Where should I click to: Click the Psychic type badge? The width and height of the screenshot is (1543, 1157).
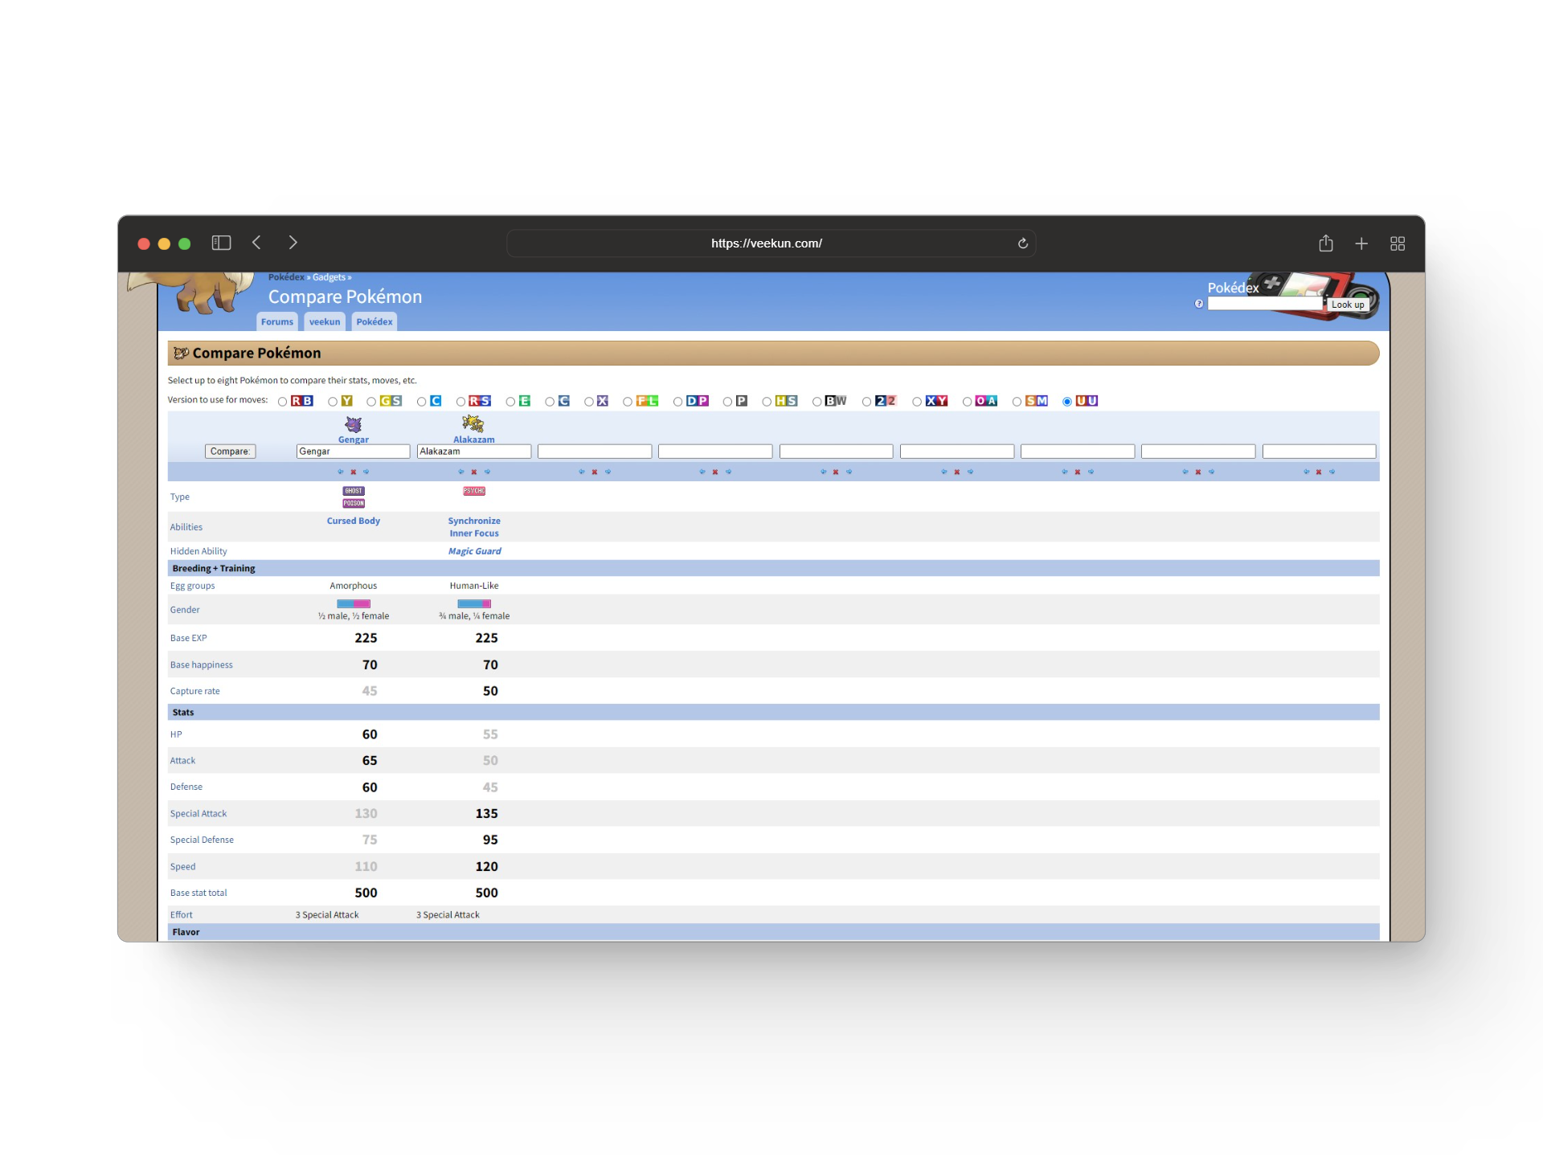tap(473, 491)
